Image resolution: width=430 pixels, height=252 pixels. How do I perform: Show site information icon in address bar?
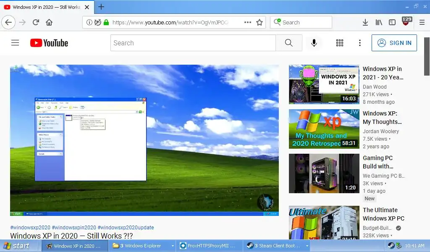tap(89, 22)
